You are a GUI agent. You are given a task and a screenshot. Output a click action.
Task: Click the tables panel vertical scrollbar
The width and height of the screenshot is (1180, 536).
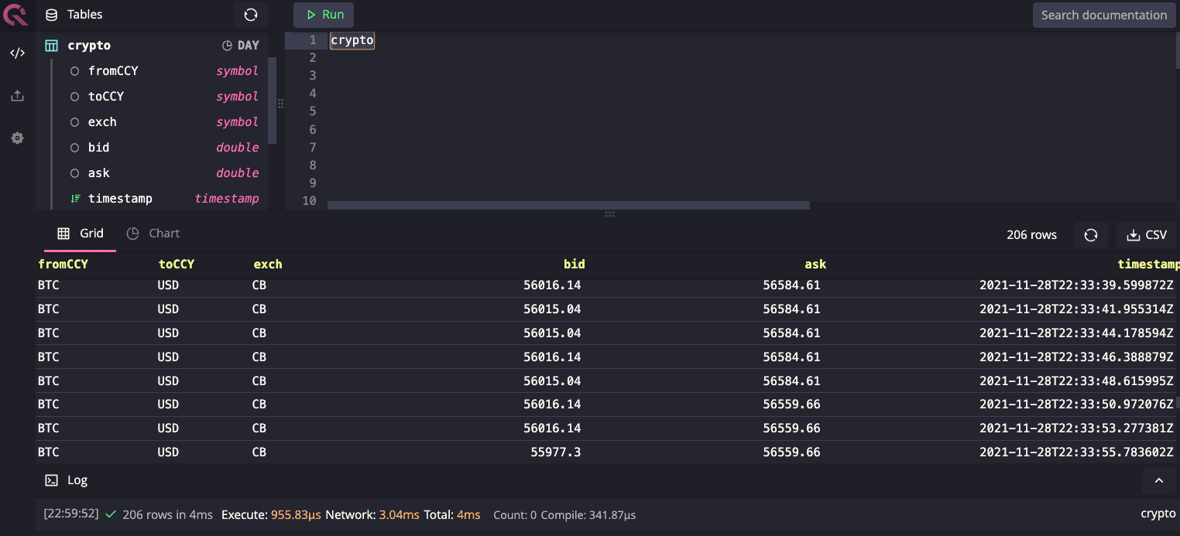(x=272, y=101)
